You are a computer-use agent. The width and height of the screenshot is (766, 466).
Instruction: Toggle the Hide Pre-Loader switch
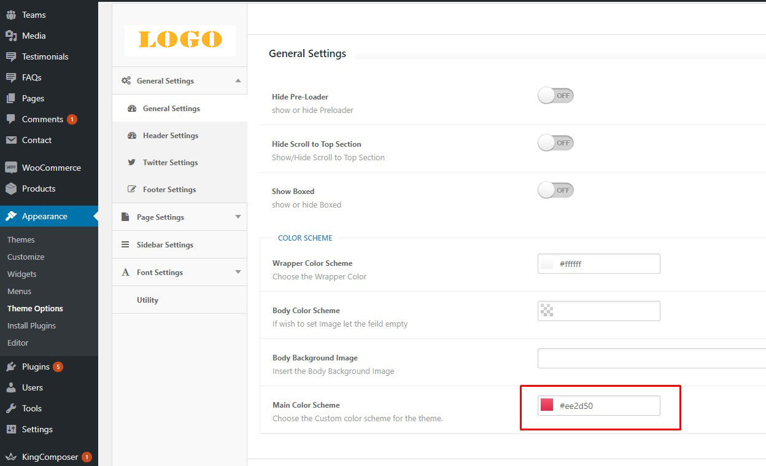555,96
